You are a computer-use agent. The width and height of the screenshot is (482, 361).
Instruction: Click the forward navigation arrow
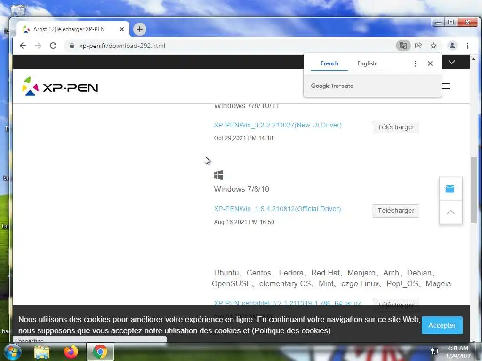[38, 46]
